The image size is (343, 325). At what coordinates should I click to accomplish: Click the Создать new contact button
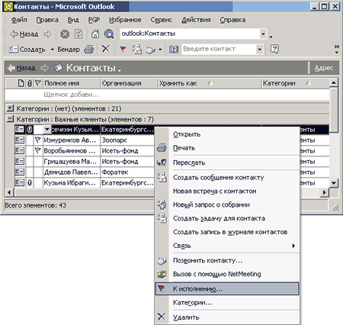pyautogui.click(x=27, y=49)
